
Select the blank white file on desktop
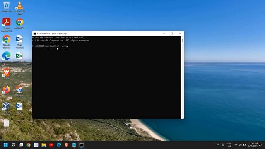(7, 125)
